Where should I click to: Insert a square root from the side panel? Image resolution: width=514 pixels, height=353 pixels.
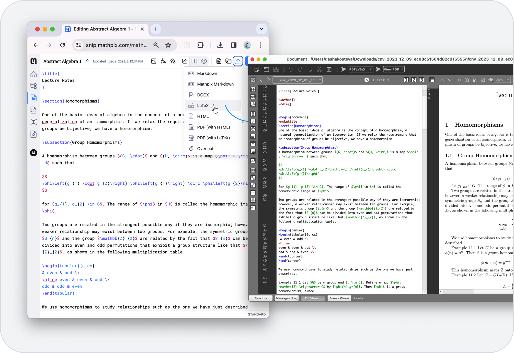(x=253, y=208)
